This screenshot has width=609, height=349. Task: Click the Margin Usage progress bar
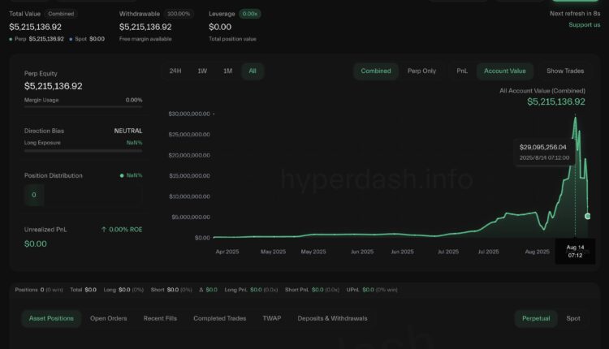pos(83,106)
